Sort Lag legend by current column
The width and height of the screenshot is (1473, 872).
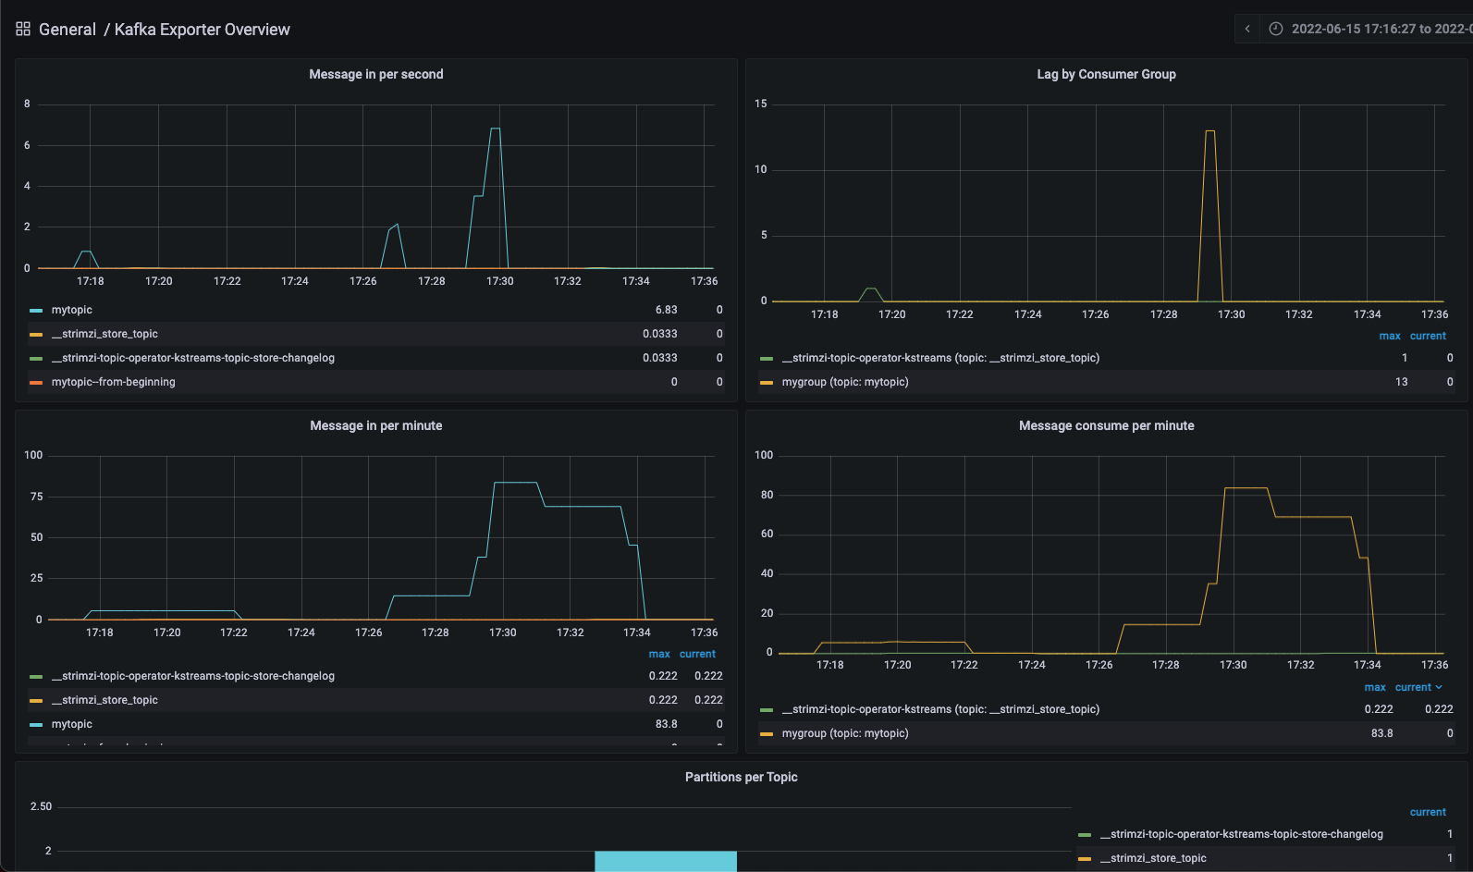[1428, 336]
